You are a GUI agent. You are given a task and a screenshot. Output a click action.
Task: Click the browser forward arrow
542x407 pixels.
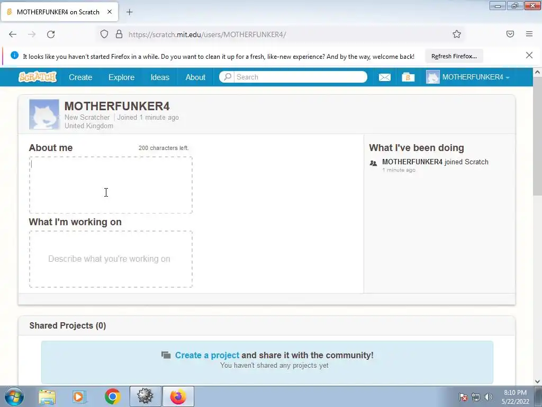pos(32,34)
